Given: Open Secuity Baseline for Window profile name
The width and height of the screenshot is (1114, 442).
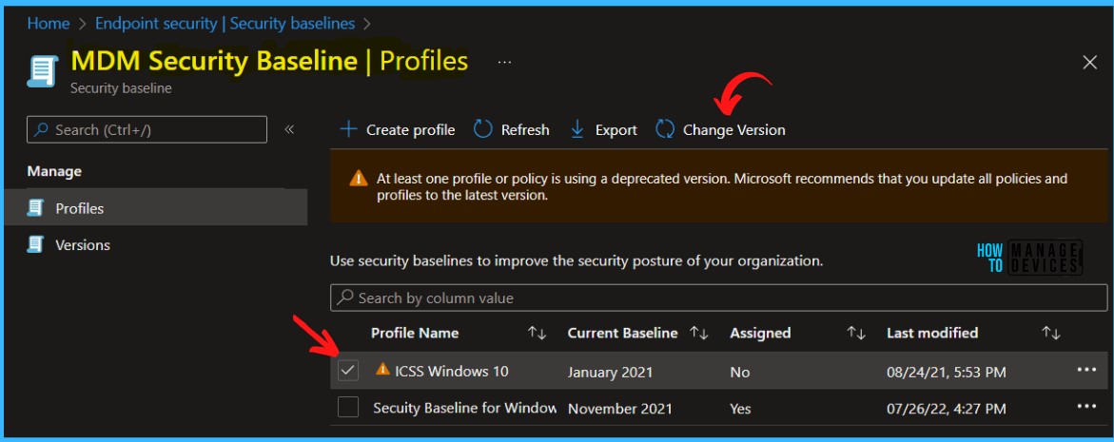Looking at the screenshot, I should click(464, 408).
